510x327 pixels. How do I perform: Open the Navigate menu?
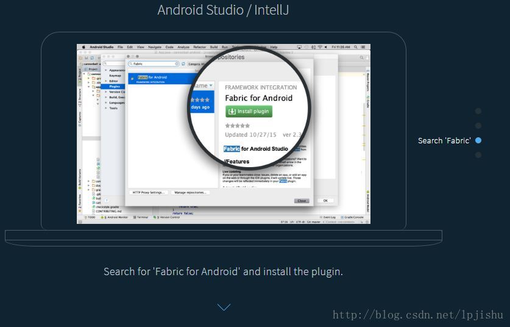pyautogui.click(x=155, y=47)
